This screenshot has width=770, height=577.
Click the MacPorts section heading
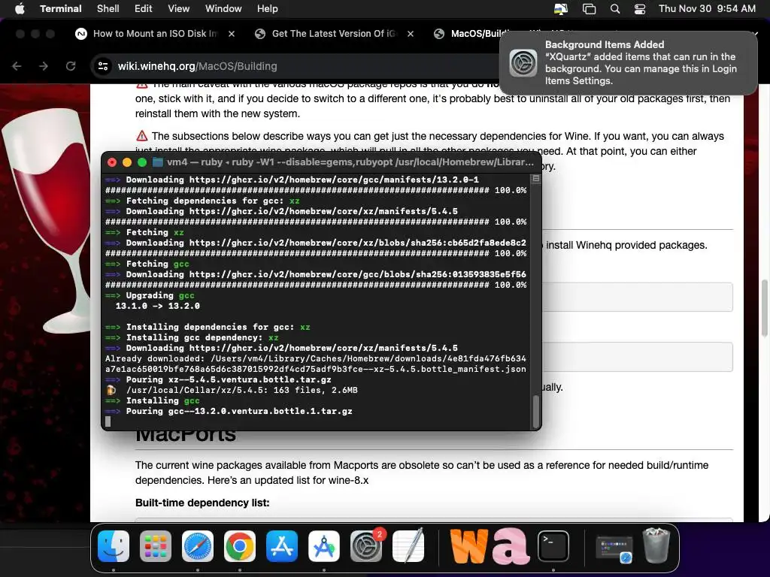tap(186, 435)
